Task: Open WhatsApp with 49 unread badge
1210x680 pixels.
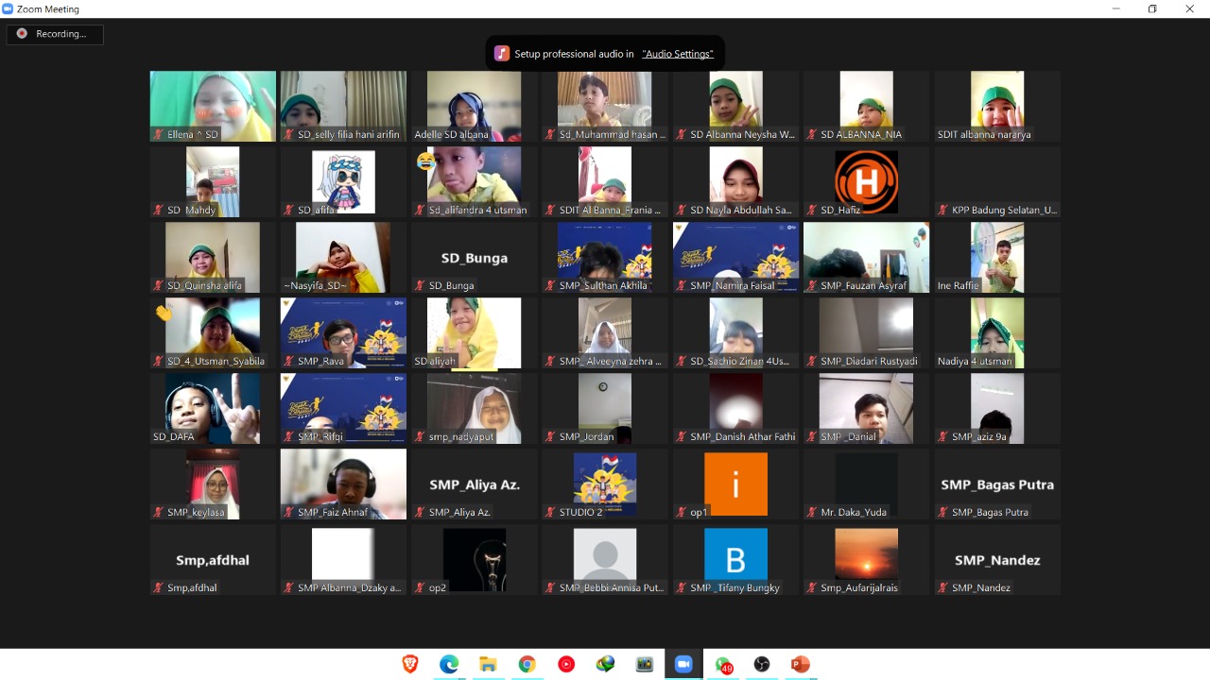Action: coord(723,665)
